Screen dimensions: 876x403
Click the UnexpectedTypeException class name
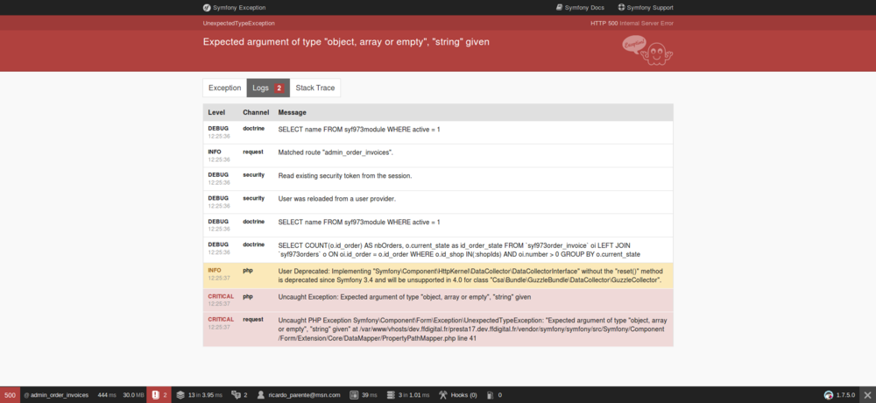238,24
